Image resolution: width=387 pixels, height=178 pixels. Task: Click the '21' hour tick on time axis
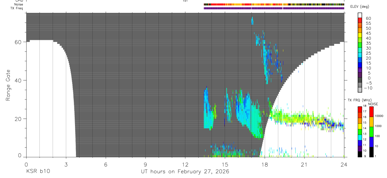pos(304,164)
